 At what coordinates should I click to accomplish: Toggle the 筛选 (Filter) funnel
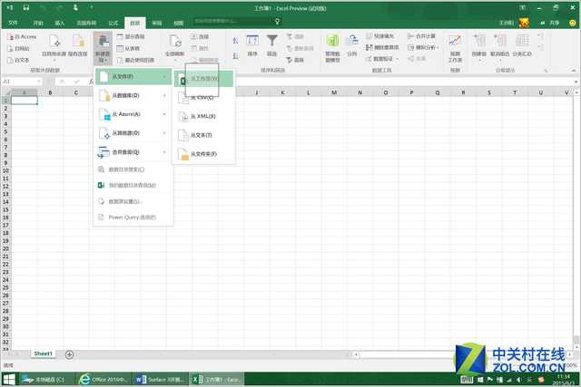click(x=272, y=45)
